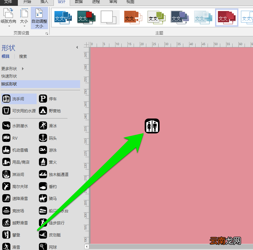Open the 娱乐形状 stencil
Image resolution: width=253 pixels, height=250 pixels.
pos(40,84)
